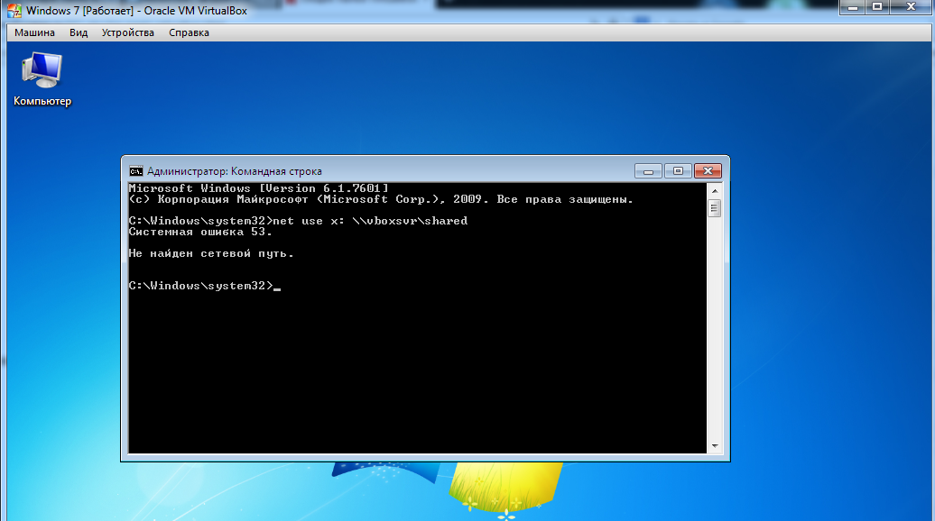Open the Справка menu
This screenshot has width=935, height=521.
pyautogui.click(x=189, y=32)
